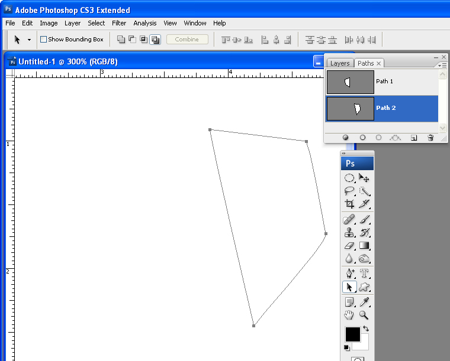Click Make work path from selection icon
Image resolution: width=450 pixels, height=361 pixels.
(395, 138)
